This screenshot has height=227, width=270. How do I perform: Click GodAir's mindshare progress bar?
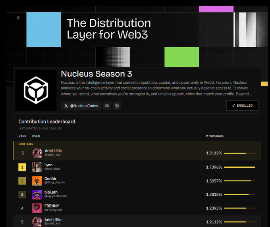[x=239, y=181]
